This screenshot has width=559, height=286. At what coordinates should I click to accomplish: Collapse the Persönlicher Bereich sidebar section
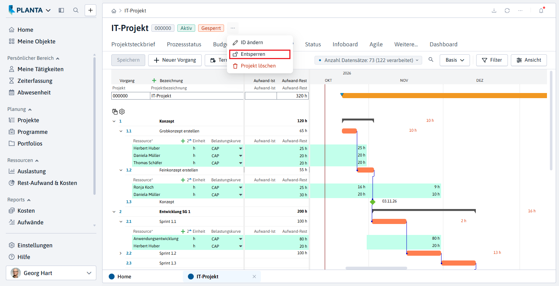(x=58, y=58)
